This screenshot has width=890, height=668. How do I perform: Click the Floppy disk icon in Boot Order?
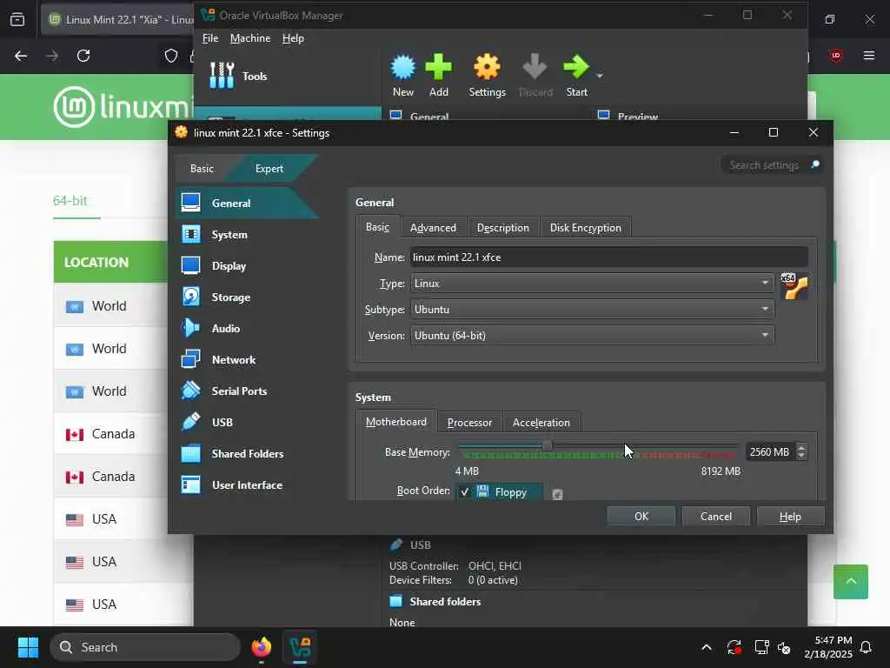(x=482, y=491)
